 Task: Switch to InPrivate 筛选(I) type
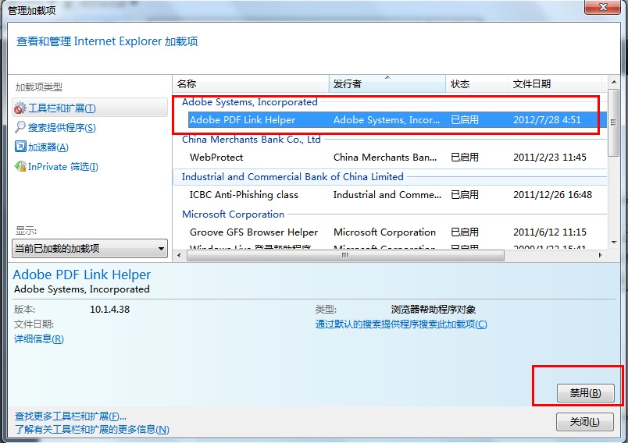click(x=63, y=167)
